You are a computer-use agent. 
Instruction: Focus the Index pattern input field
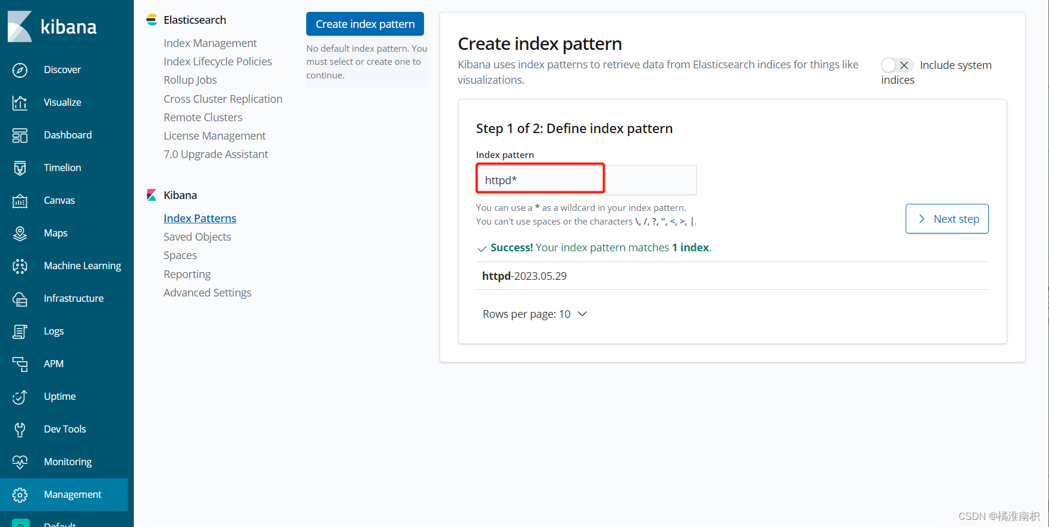(x=586, y=179)
